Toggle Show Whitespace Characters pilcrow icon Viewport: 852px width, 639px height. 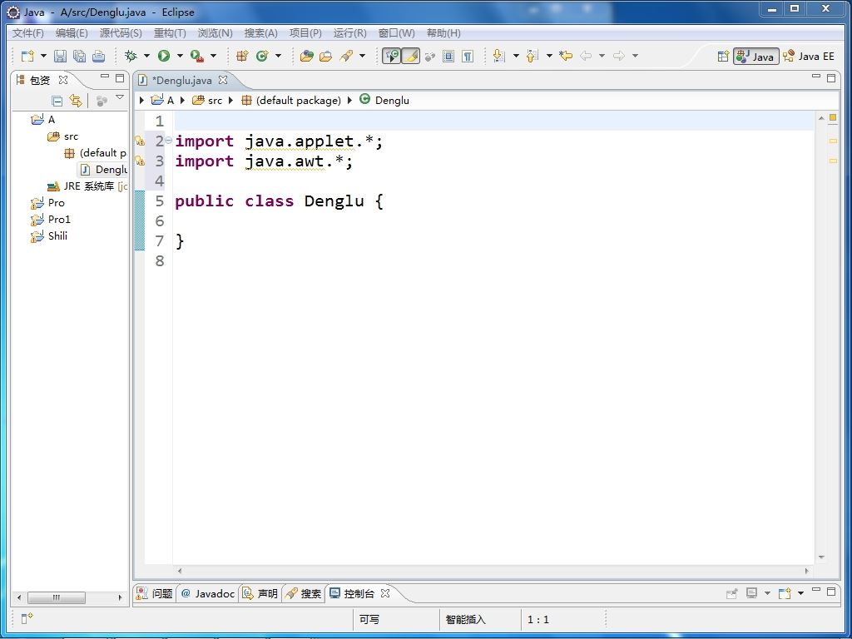click(468, 56)
